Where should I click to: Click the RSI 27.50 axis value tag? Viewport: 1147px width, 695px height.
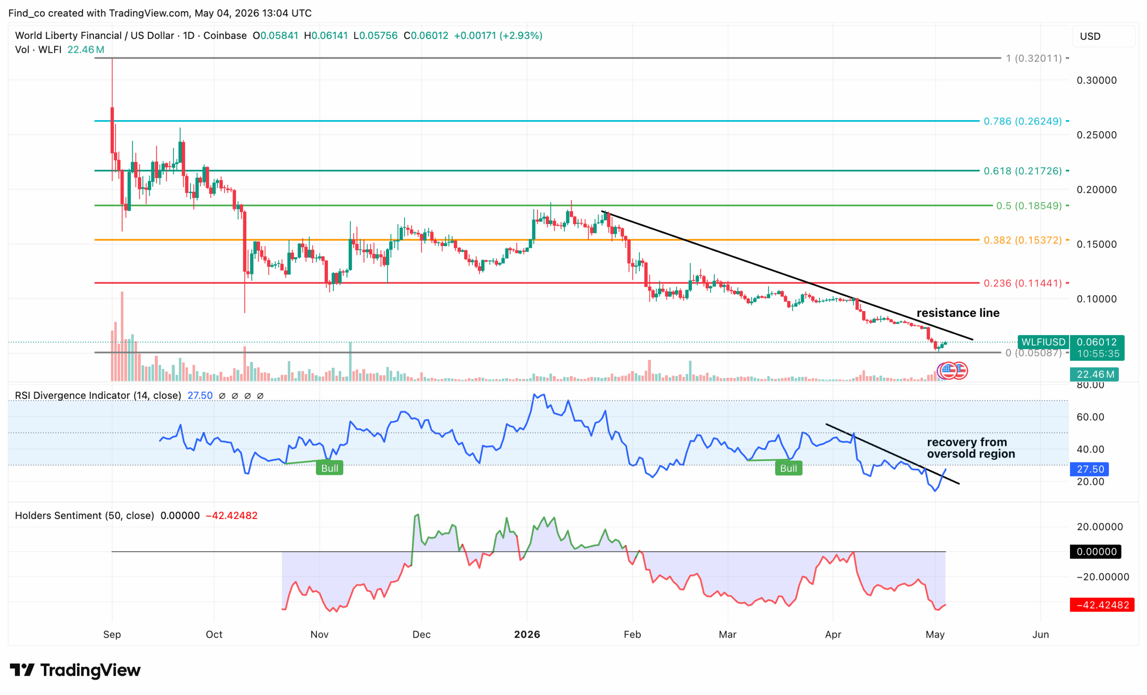(x=1090, y=469)
